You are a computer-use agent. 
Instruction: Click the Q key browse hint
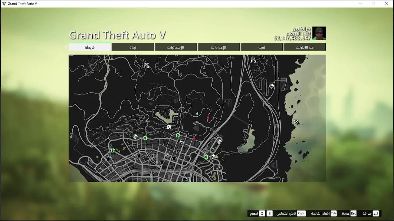(262, 214)
